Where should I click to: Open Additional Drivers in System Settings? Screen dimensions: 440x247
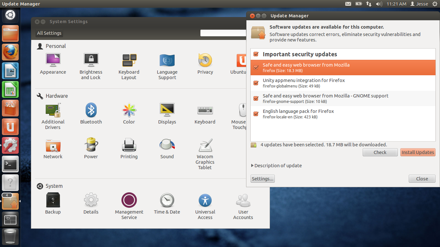click(x=53, y=116)
